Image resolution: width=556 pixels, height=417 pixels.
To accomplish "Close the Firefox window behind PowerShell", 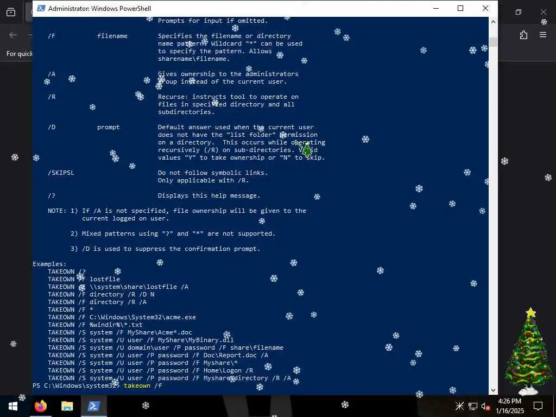I will tap(544, 12).
